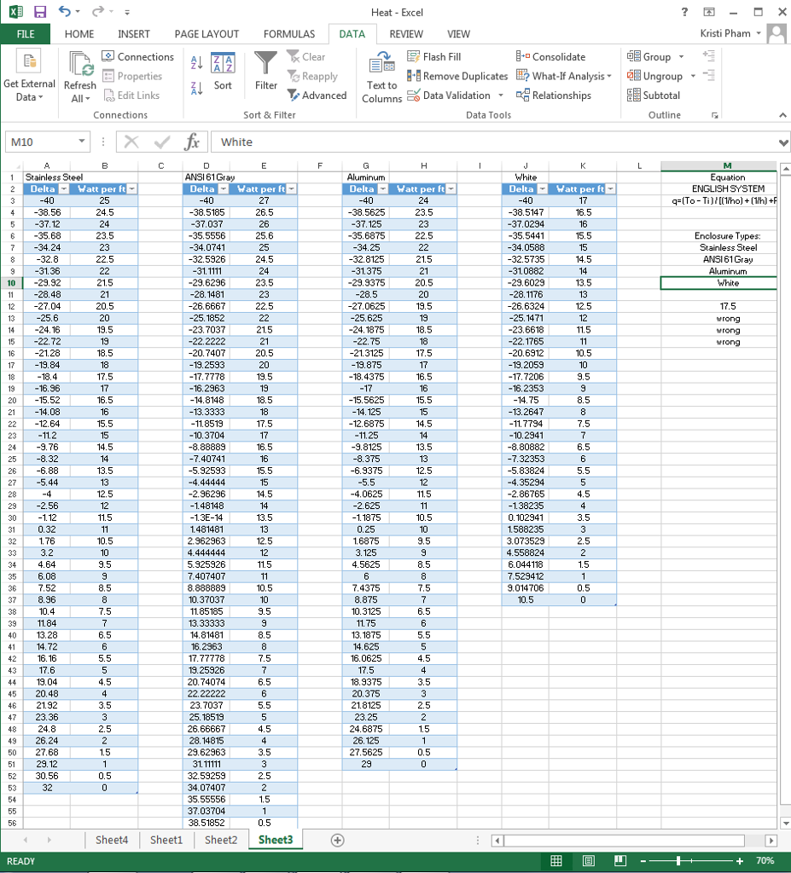Click the Advanced filter button
This screenshot has width=791, height=873.
317,95
